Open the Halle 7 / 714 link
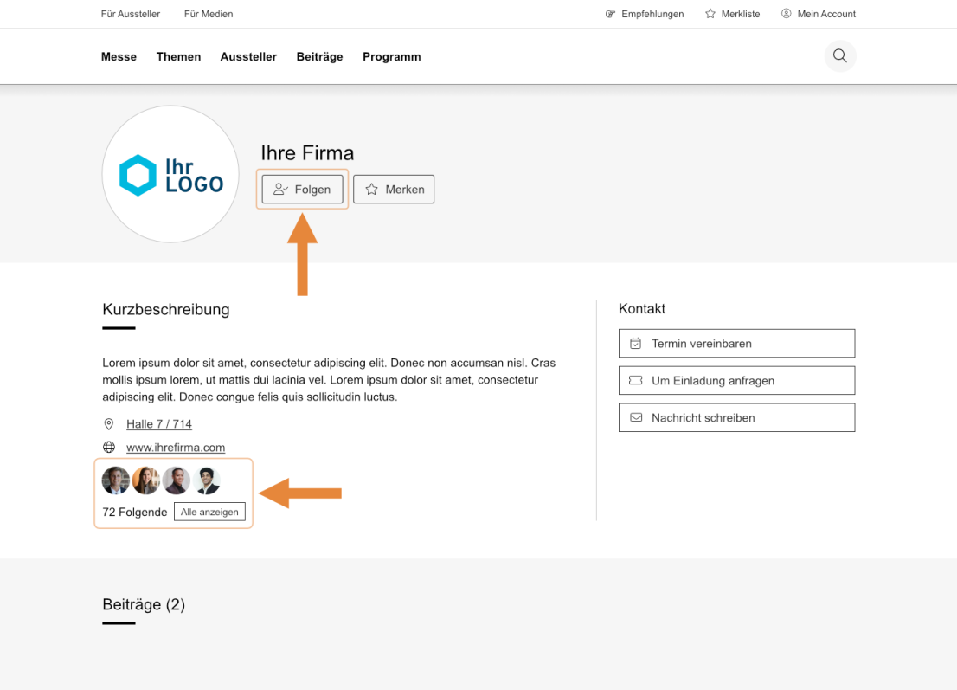Viewport: 957px width, 690px height. pos(159,424)
